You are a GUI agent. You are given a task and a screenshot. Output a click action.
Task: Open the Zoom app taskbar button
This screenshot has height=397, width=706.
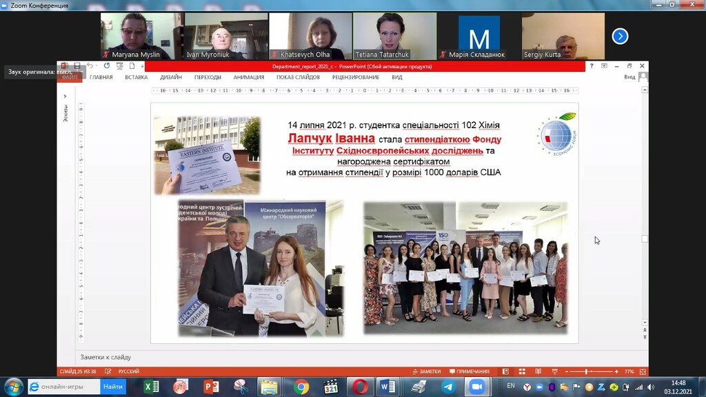[477, 387]
